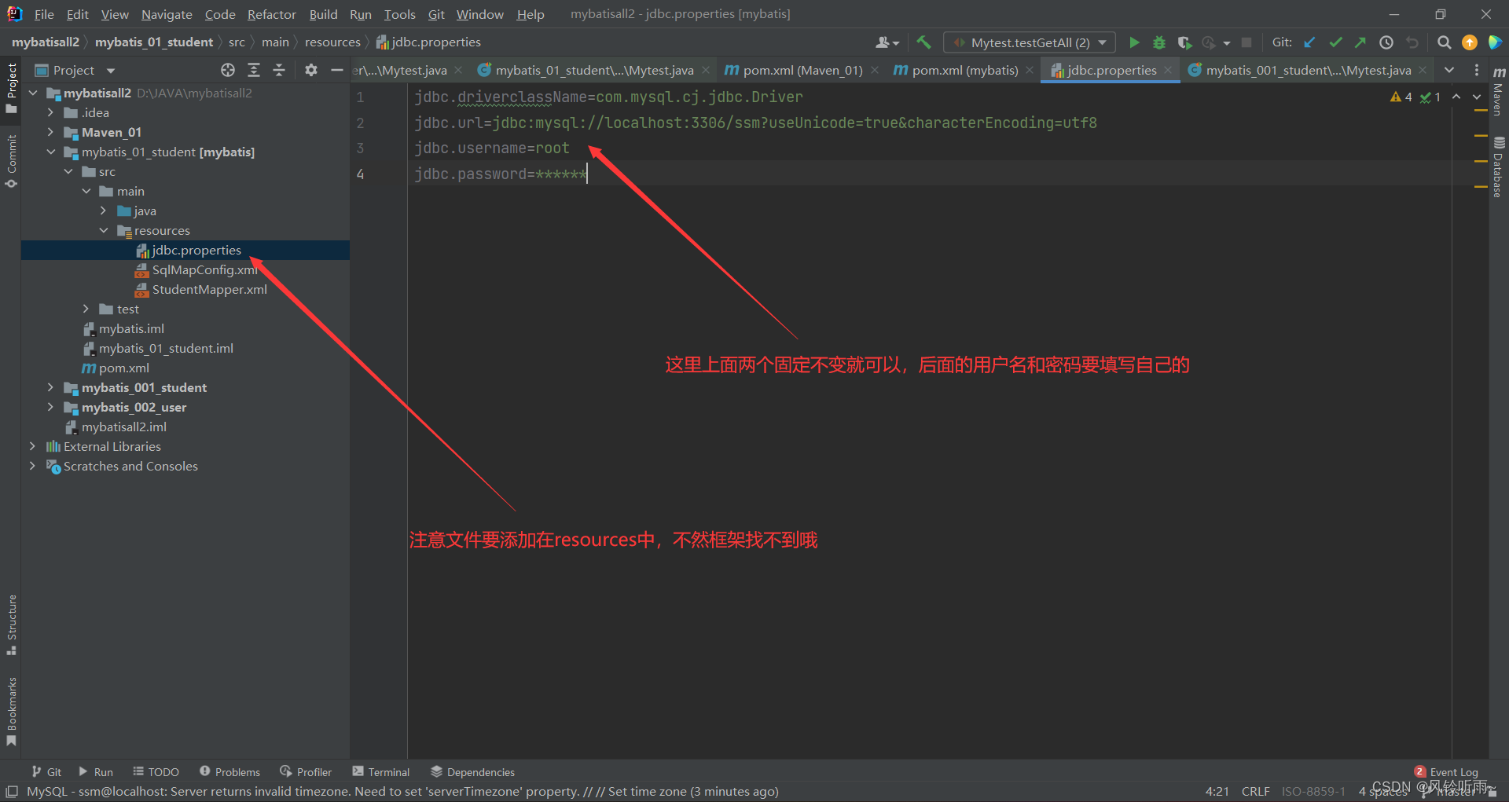Open the Navigate menu
Screen dimensions: 1509x802
167,14
